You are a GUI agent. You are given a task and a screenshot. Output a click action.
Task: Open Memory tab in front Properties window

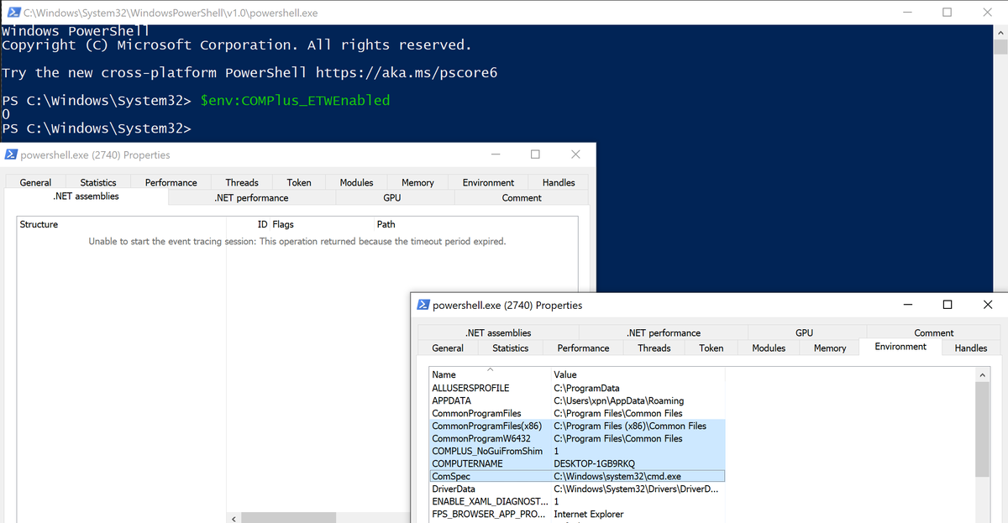click(830, 348)
